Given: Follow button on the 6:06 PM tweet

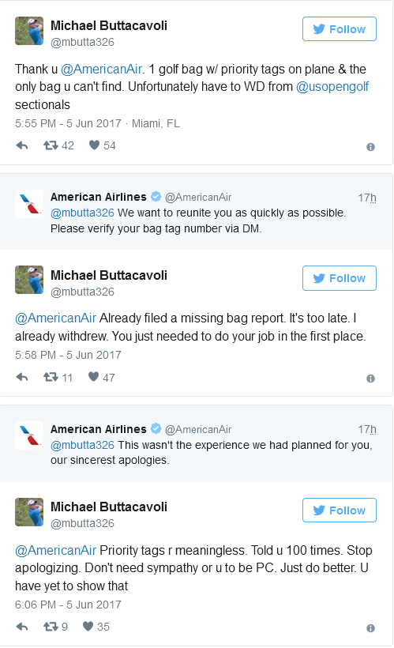Looking at the screenshot, I should click(x=339, y=510).
